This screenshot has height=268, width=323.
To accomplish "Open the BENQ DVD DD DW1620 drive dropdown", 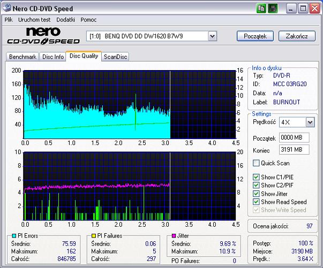I will click(152, 36).
